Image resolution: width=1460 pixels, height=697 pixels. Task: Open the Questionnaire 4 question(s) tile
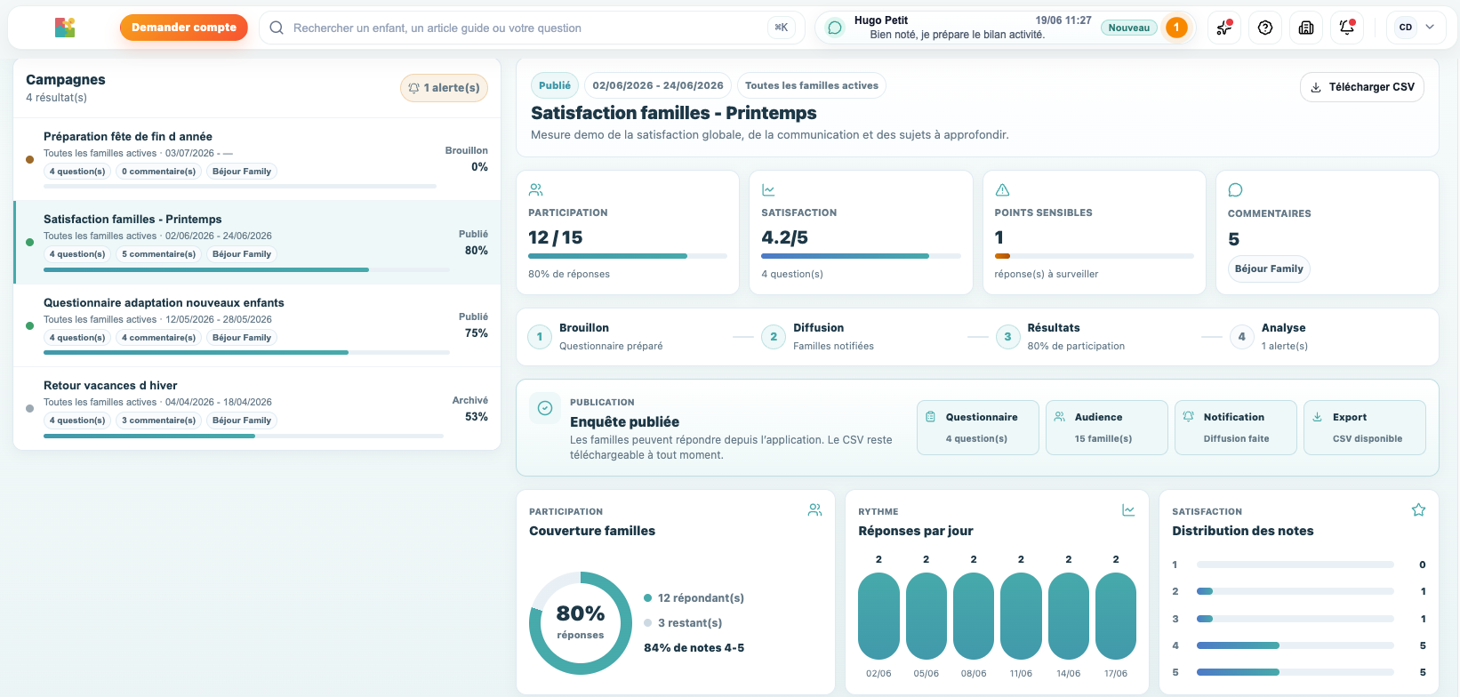pos(978,428)
